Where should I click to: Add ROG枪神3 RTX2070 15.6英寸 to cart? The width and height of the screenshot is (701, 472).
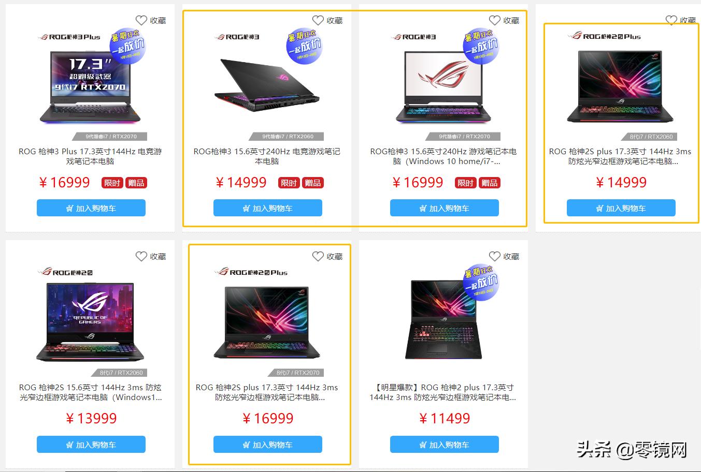(x=445, y=208)
